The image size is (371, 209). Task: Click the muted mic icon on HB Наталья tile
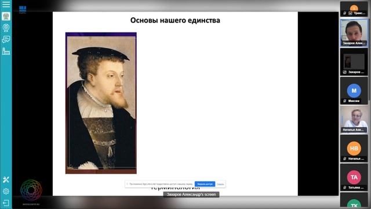tap(345, 158)
